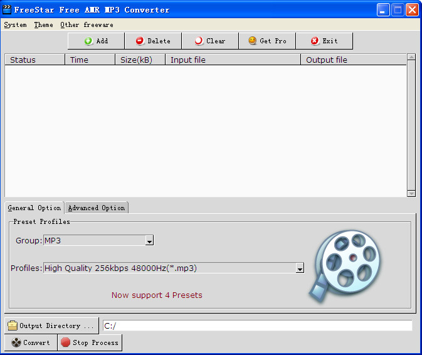Screen dimensions: 422x355
Task: Click the red Stop Process icon
Action: pyautogui.click(x=65, y=342)
